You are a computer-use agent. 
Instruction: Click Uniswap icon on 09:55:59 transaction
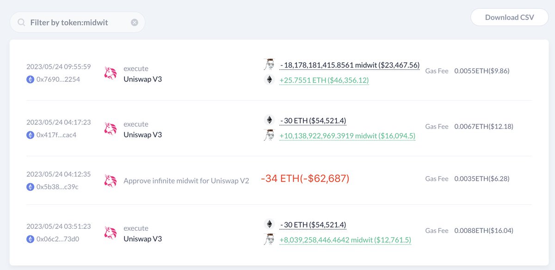[x=110, y=74]
